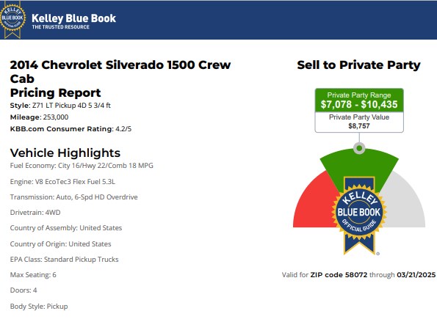Click the Private Party Value $8,757 box

[359, 122]
